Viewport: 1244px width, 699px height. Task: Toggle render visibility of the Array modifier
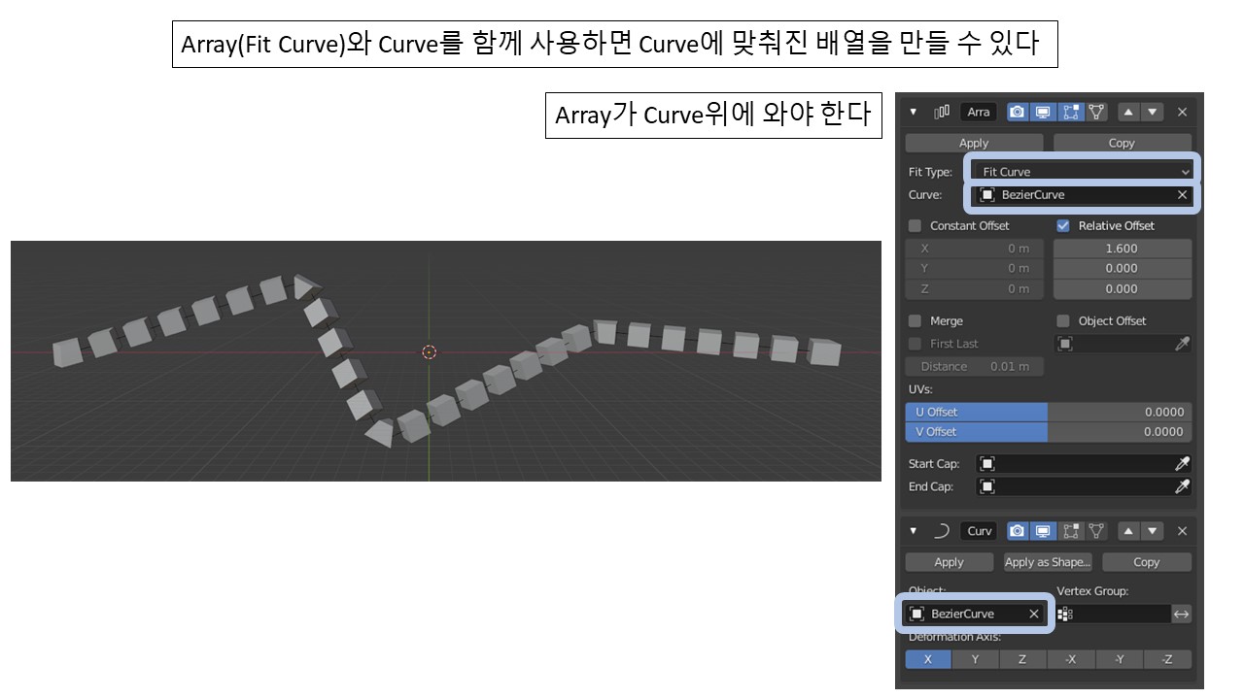pos(1017,112)
